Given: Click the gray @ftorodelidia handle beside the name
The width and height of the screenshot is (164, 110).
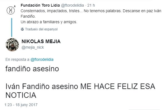Looking at the screenshot, I should tap(72, 5).
